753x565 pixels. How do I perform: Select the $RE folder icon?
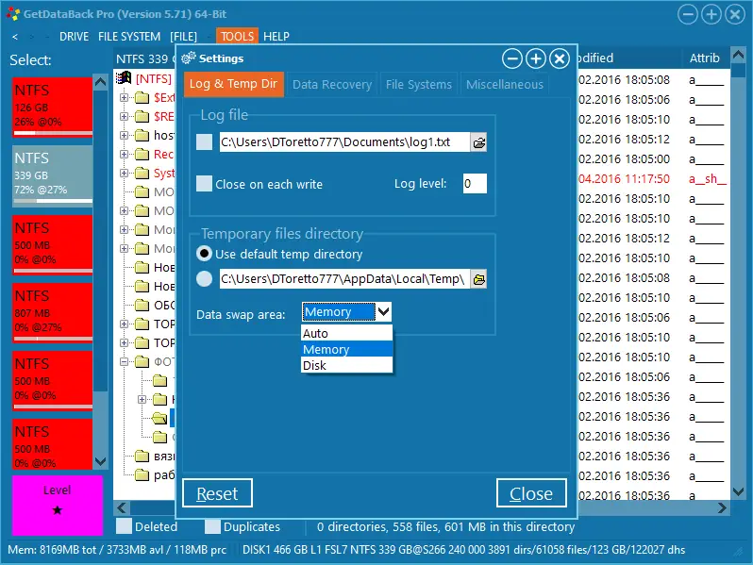click(x=142, y=117)
